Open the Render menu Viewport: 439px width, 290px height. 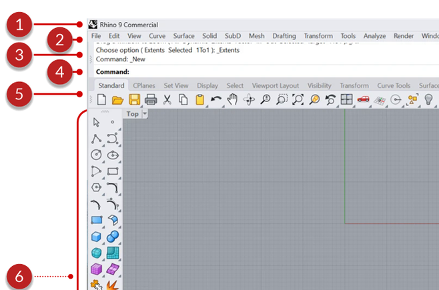[x=404, y=36]
